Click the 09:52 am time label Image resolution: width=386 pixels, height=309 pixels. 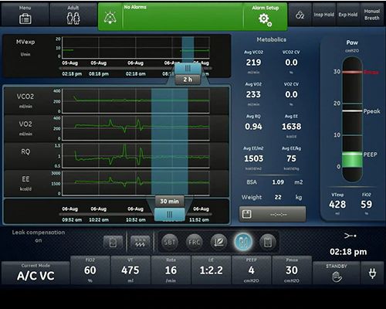72,220
